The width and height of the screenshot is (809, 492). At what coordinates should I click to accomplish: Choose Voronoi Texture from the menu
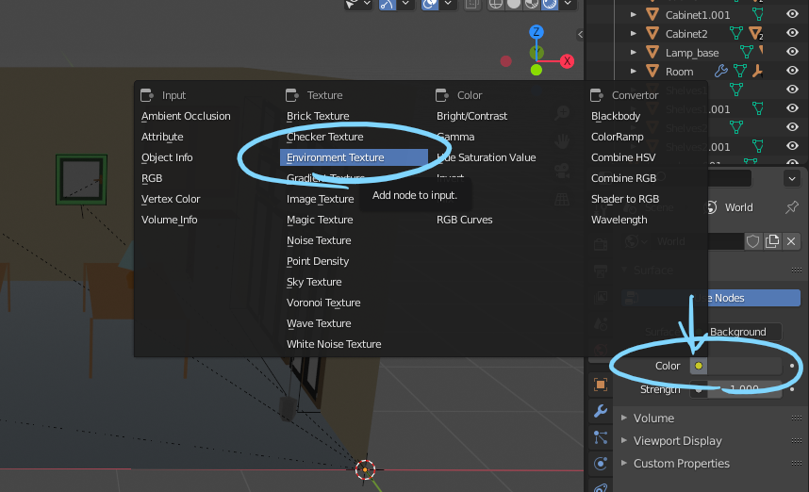click(x=323, y=303)
